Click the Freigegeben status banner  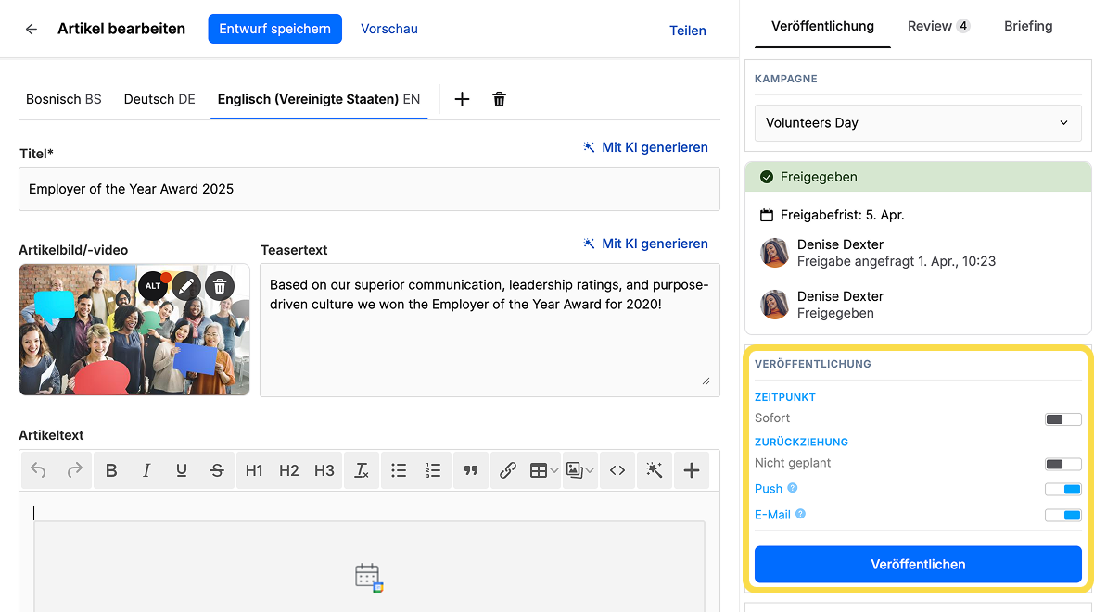pos(918,177)
